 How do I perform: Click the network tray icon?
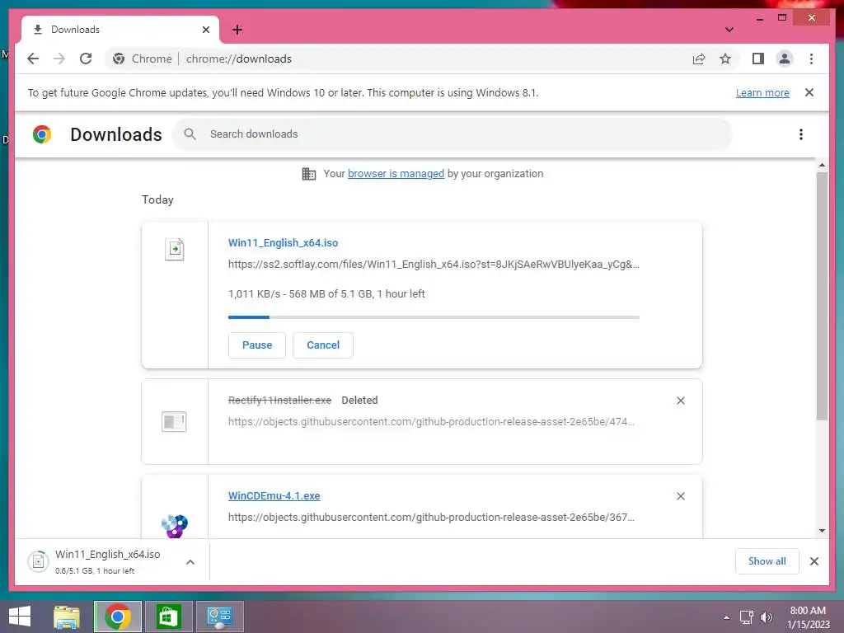click(746, 617)
